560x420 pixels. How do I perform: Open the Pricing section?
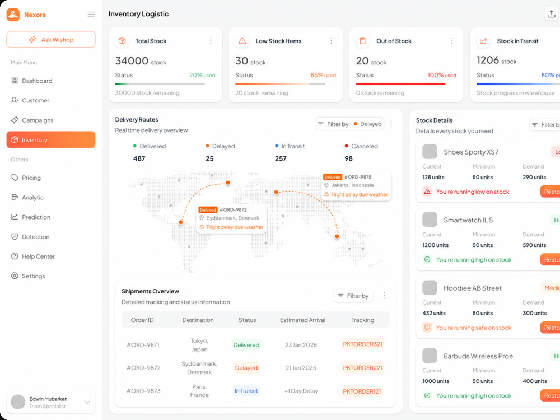coord(51,178)
